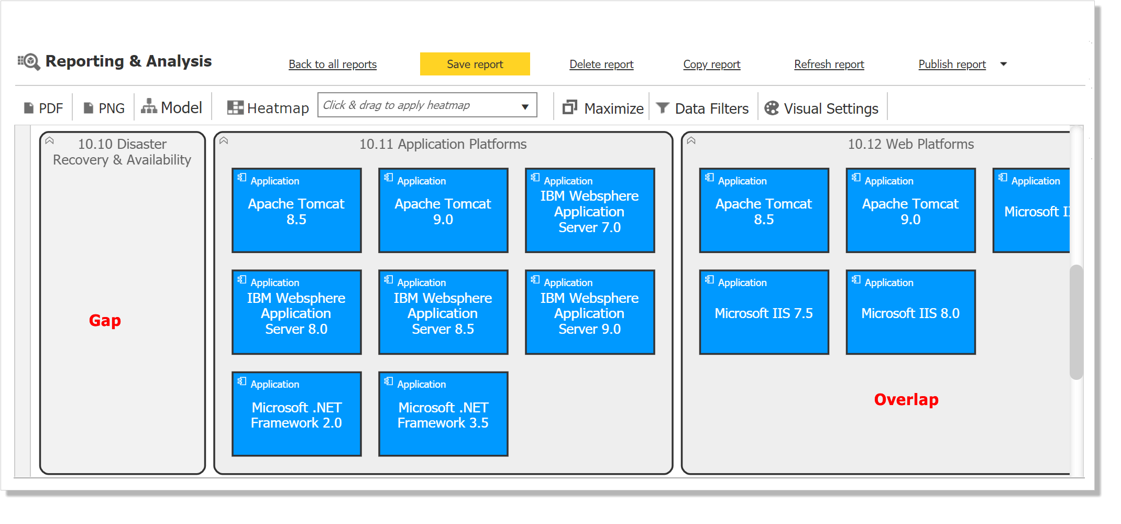Open Visual Settings palette icon
This screenshot has height=524, width=1121.
tap(772, 108)
